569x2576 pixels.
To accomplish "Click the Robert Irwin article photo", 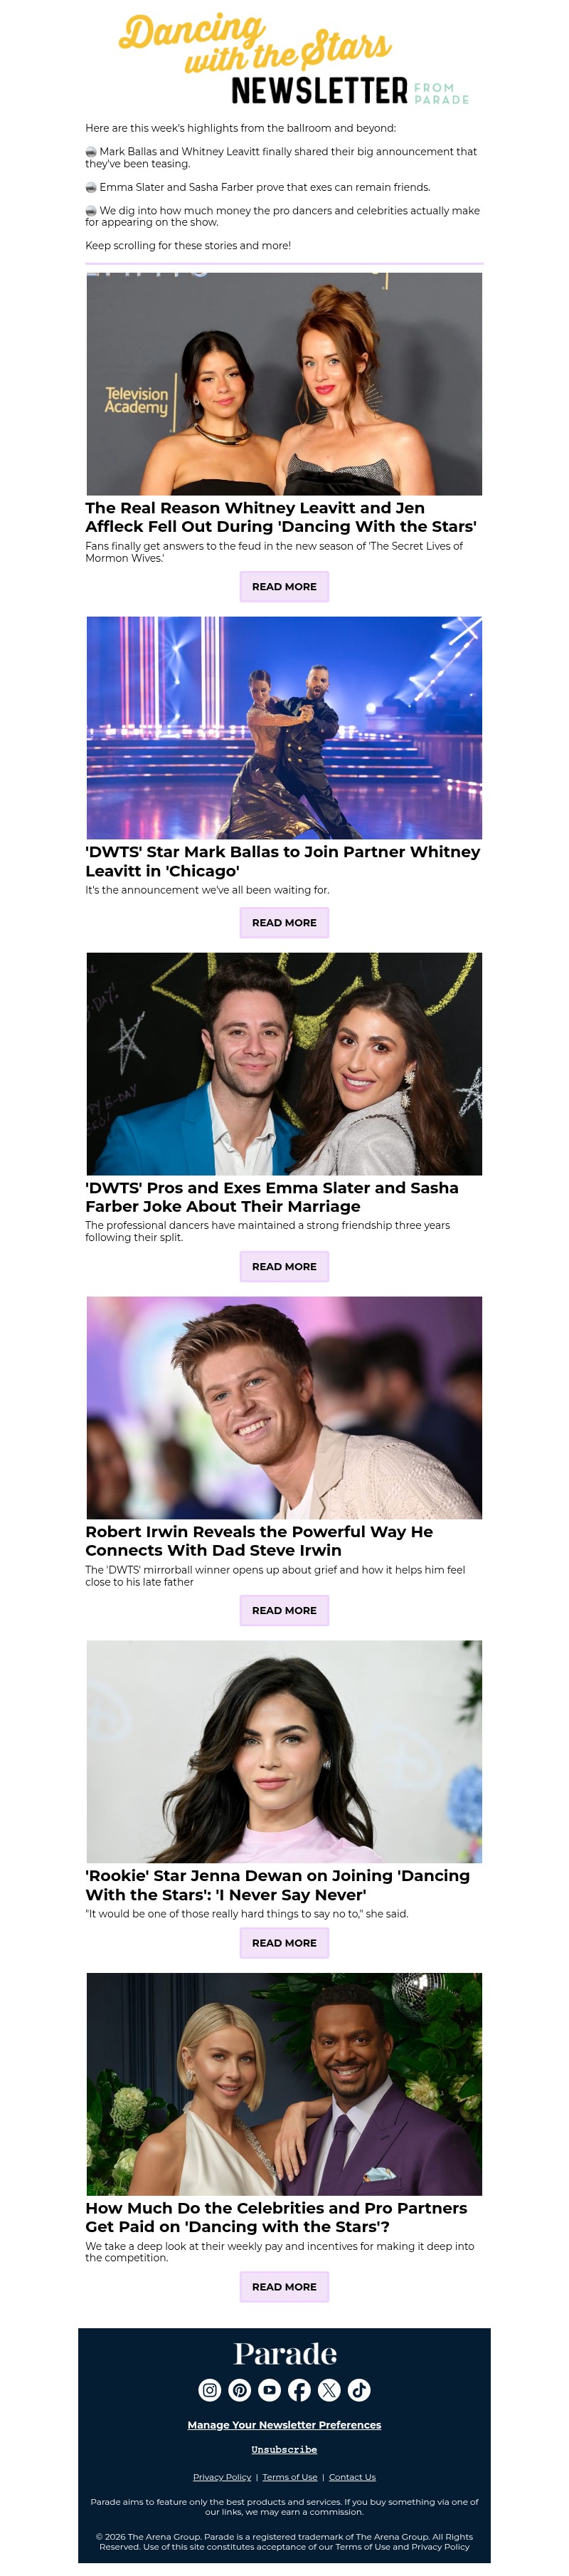I will pyautogui.click(x=284, y=1408).
